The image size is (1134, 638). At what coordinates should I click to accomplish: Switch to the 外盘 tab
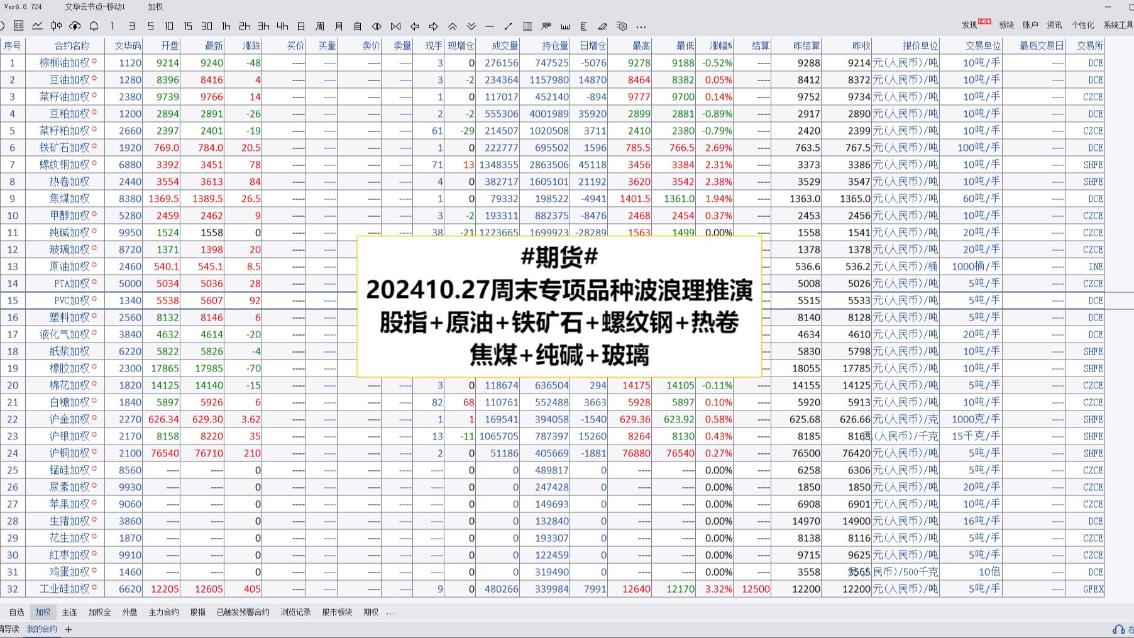pos(129,612)
